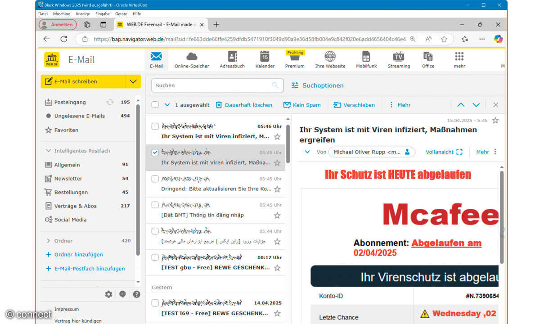
Task: Mark message as Kein Spam
Action: click(302, 105)
